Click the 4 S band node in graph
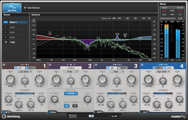This screenshot has height=120, width=188. [x=125, y=36]
